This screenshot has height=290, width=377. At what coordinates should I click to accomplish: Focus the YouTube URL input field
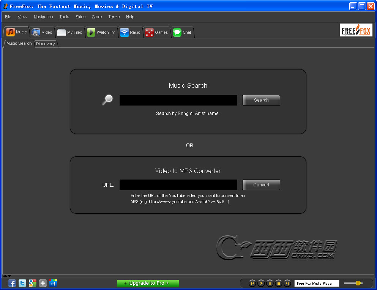click(x=178, y=185)
